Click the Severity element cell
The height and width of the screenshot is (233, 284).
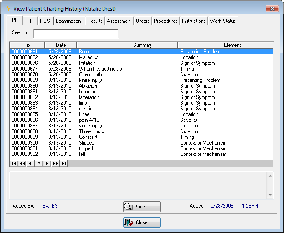tap(188, 120)
